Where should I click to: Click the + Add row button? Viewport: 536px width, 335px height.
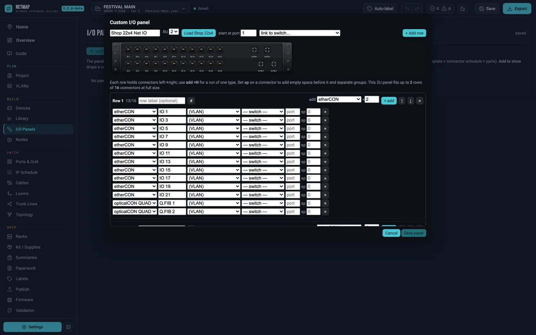coord(414,33)
